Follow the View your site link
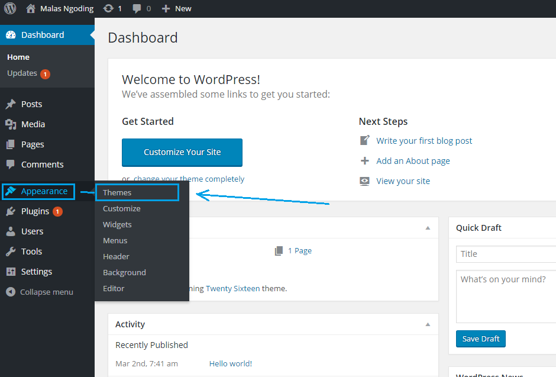This screenshot has height=377, width=556. tap(403, 181)
